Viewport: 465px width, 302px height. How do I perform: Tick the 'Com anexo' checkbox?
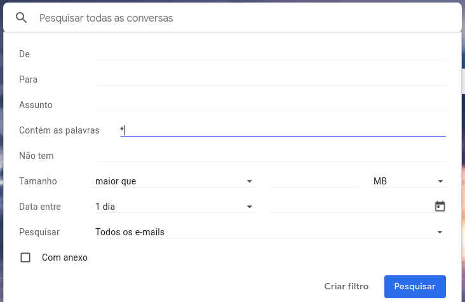25,257
